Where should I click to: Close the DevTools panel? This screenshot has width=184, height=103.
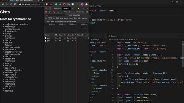[x=87, y=8]
